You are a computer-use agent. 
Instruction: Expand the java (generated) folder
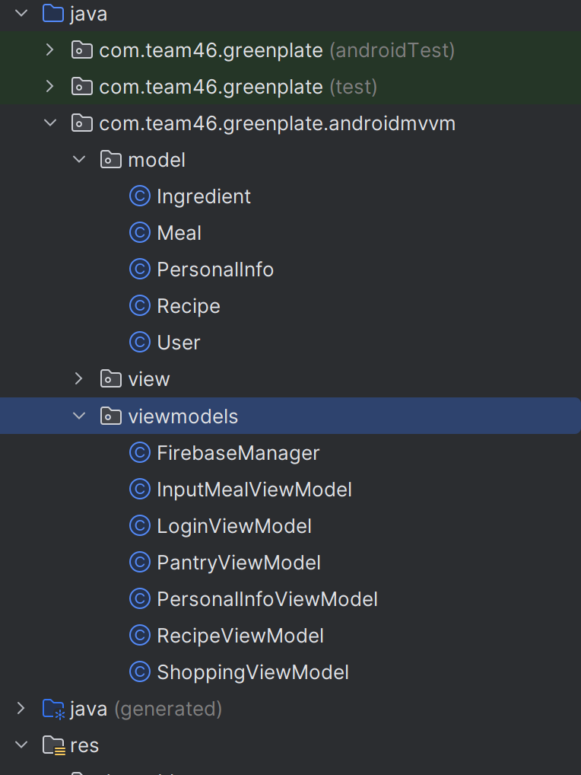click(x=21, y=709)
